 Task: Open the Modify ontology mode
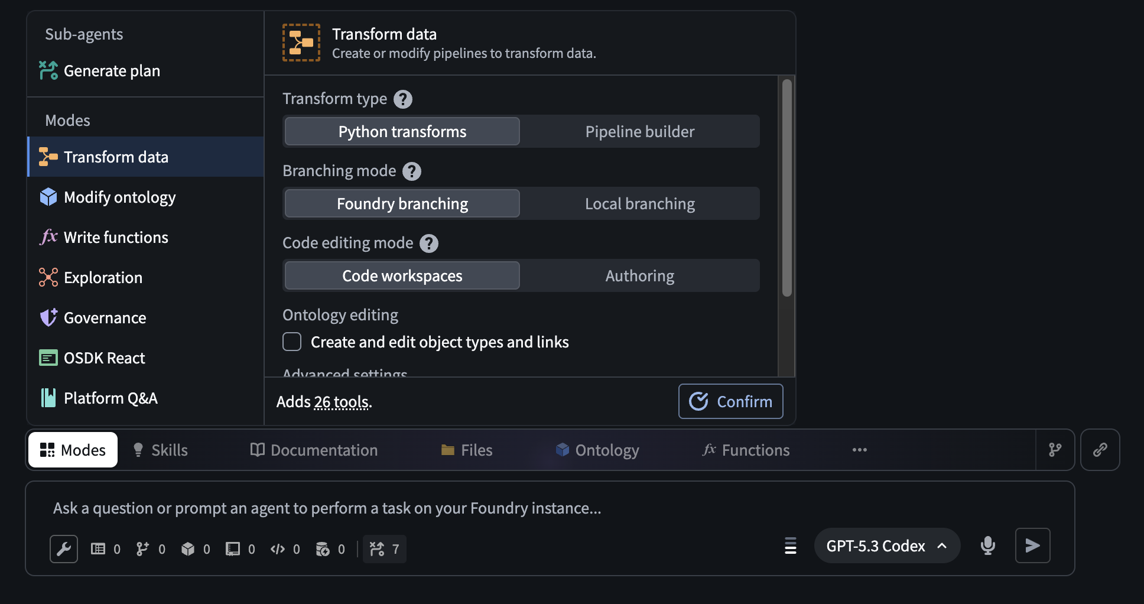[x=119, y=197]
